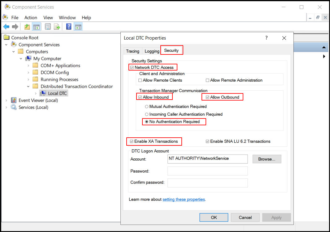This screenshot has height=232, width=330.
Task: Switch to the Tracing tab
Action: coord(132,51)
